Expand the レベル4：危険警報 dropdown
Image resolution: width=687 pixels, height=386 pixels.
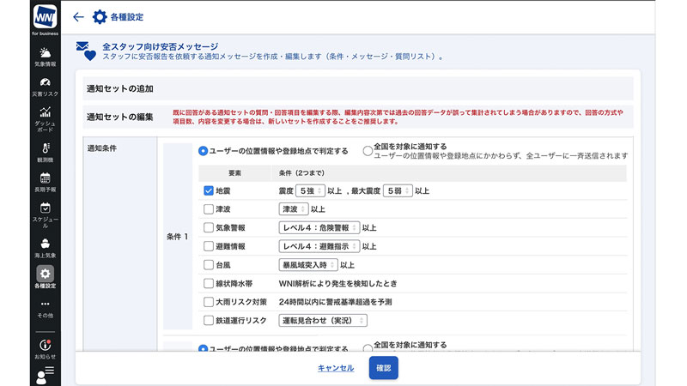click(x=319, y=227)
